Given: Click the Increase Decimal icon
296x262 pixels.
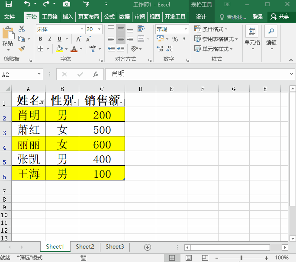Looking at the screenshot, I should [x=160, y=49].
